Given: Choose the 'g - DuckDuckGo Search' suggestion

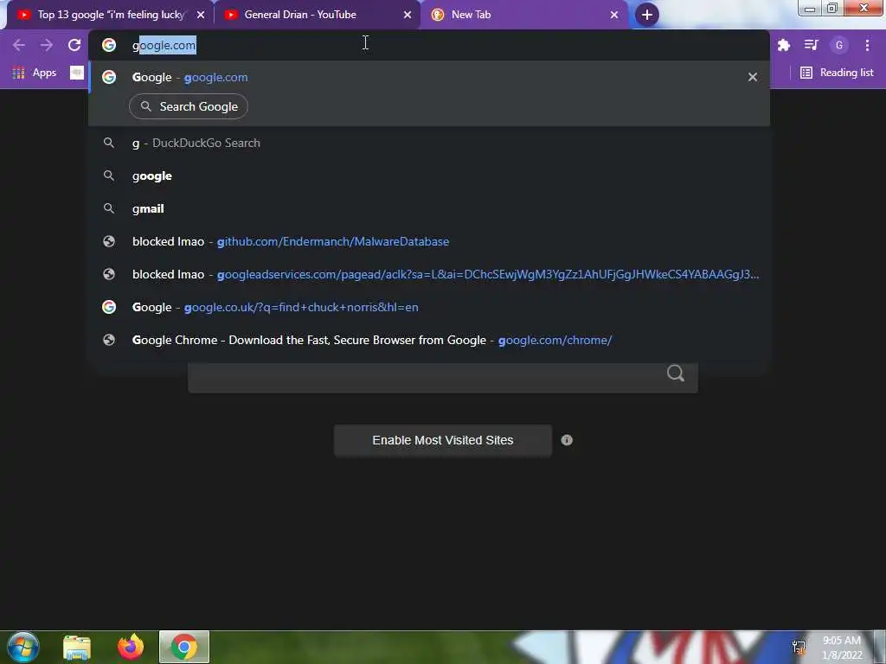Looking at the screenshot, I should tap(429, 143).
